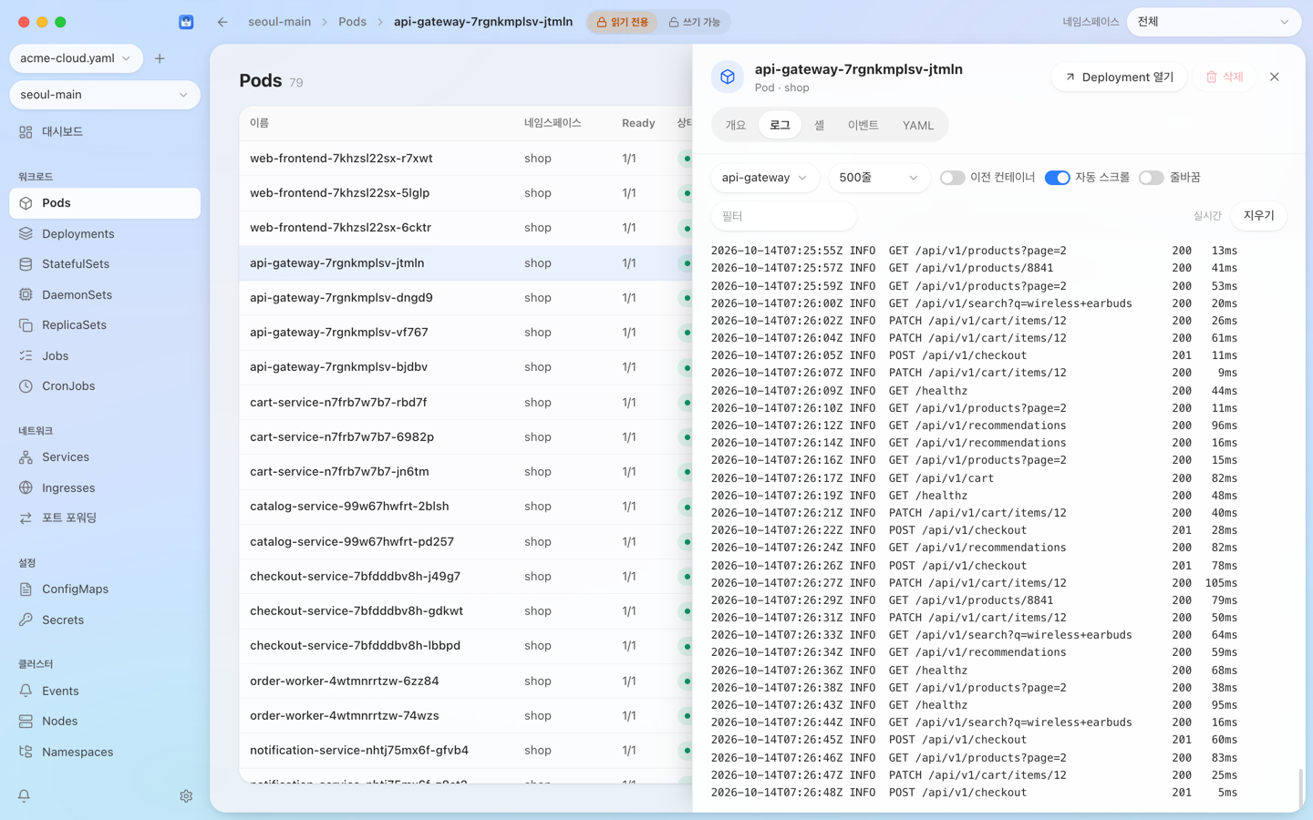The image size is (1313, 820).
Task: Switch to the YAML tab
Action: coord(918,126)
